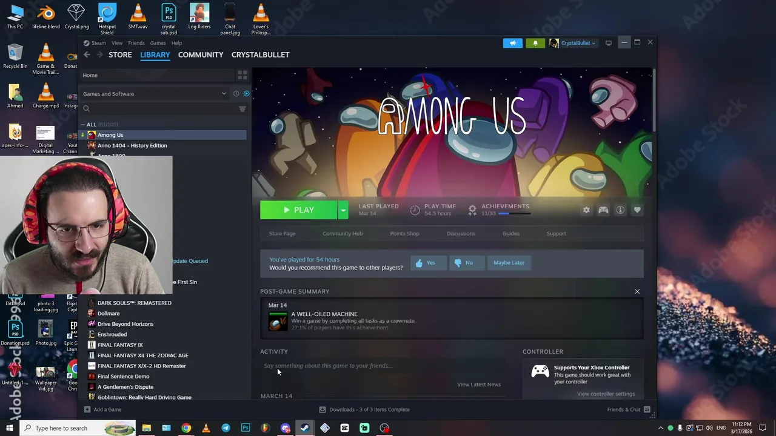Open the CrystalBullet account dropdown

coord(573,43)
